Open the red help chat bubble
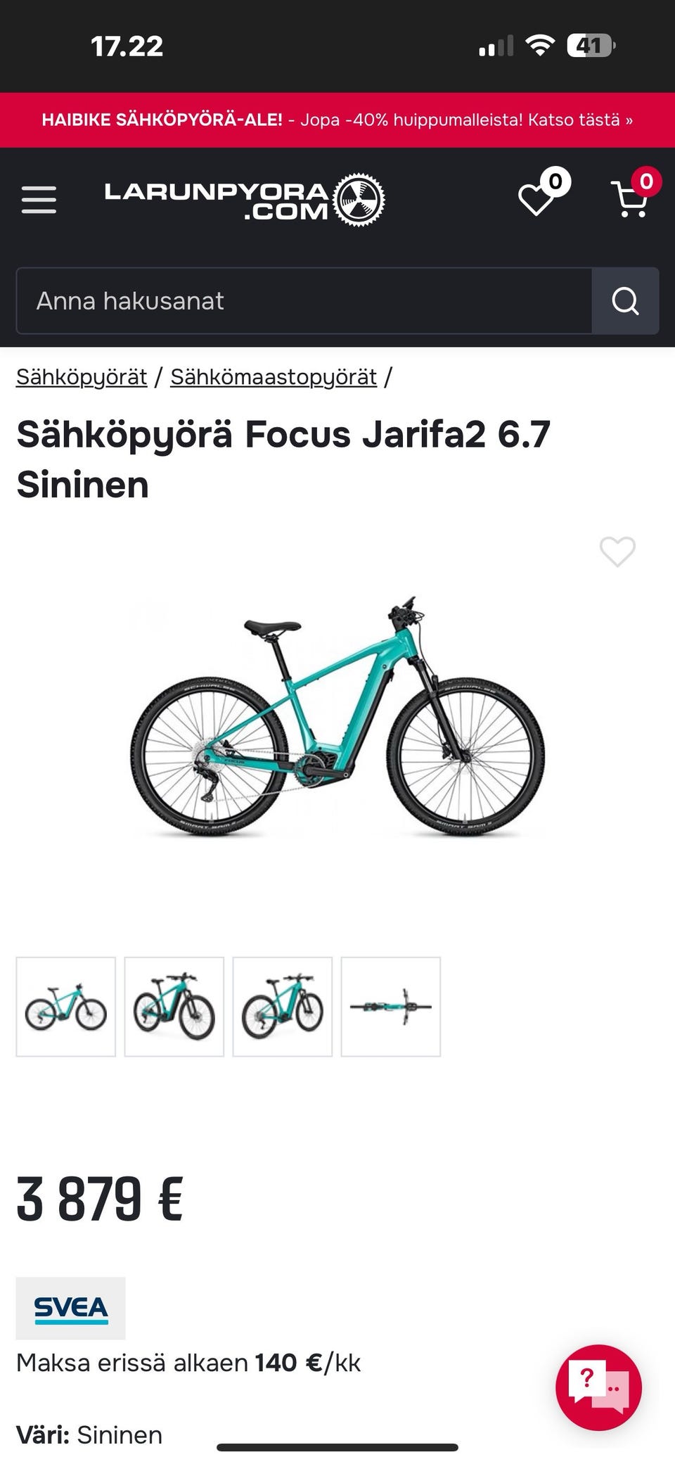675x1464 pixels. pos(598,1387)
